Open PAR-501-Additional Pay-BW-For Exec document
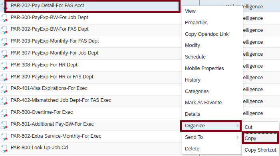Screen dimensions: 280x156 click(52, 124)
